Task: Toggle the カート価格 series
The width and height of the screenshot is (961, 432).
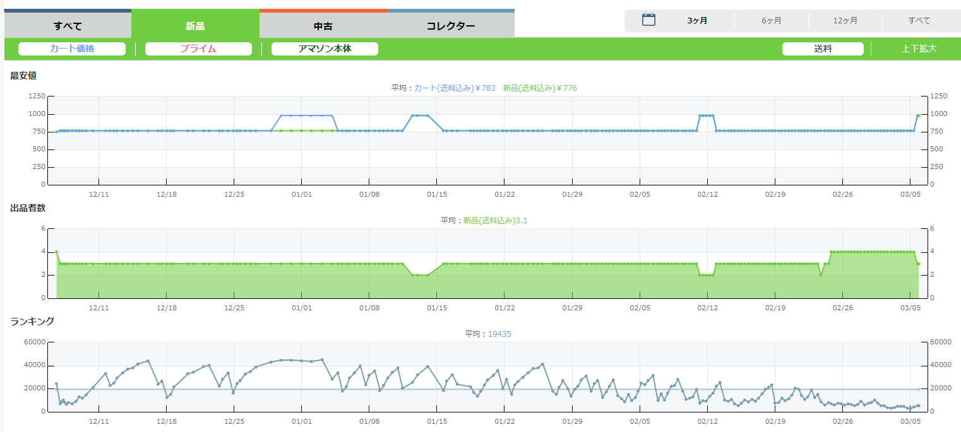Action: click(x=72, y=49)
